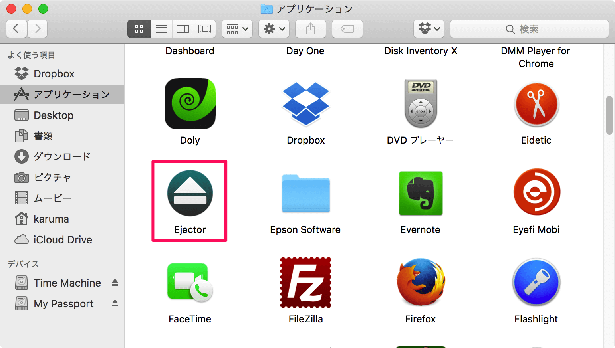Viewport: 615px width, 348px height.
Task: Click the vertical scrollbar thumb
Action: tap(609, 115)
